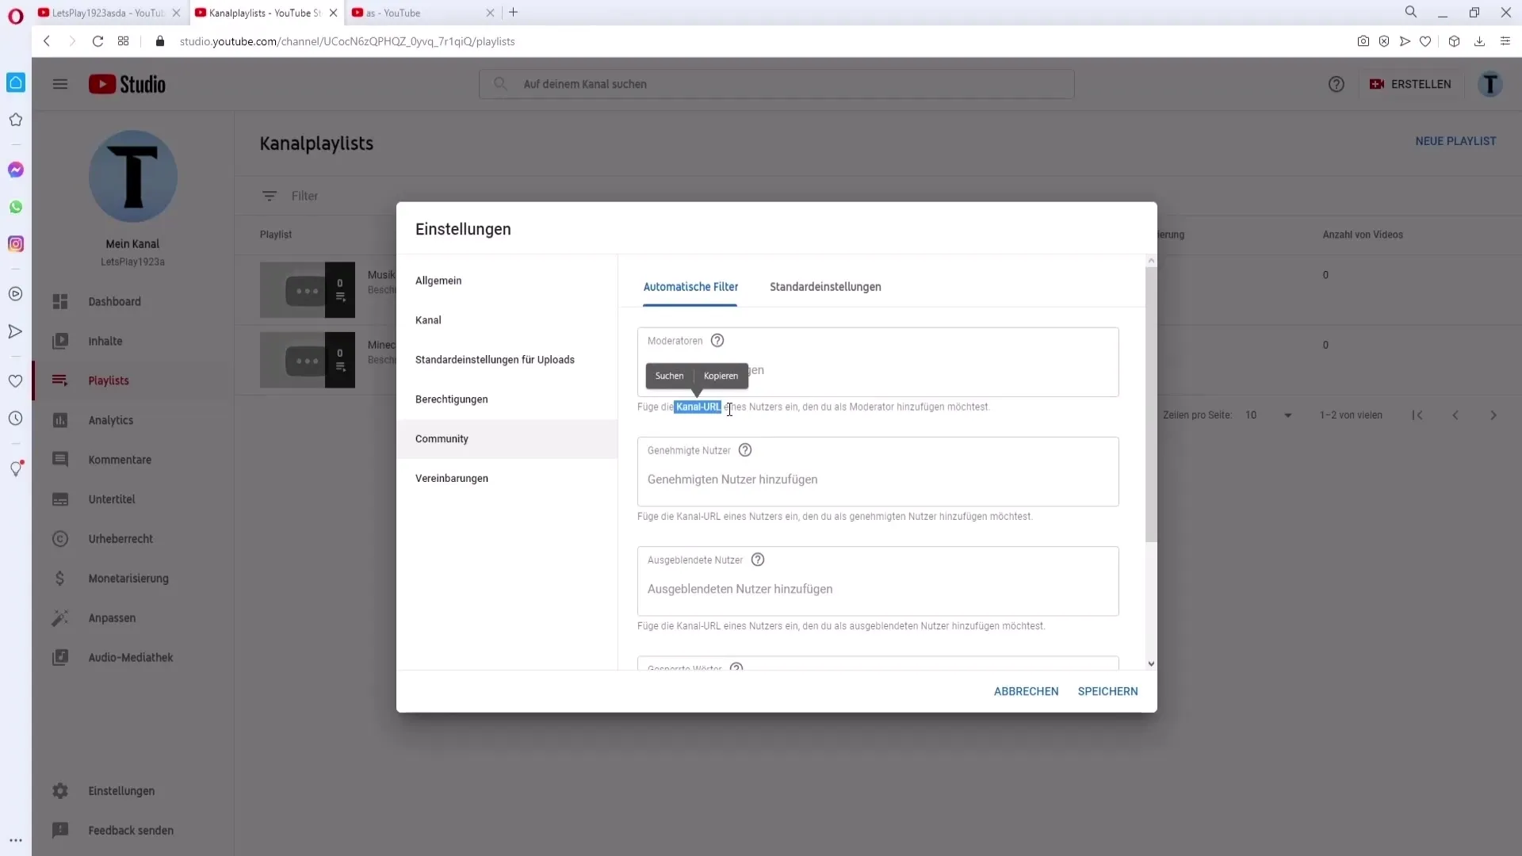Click the NEUE PLAYLIST link
The image size is (1522, 856).
[1455, 141]
